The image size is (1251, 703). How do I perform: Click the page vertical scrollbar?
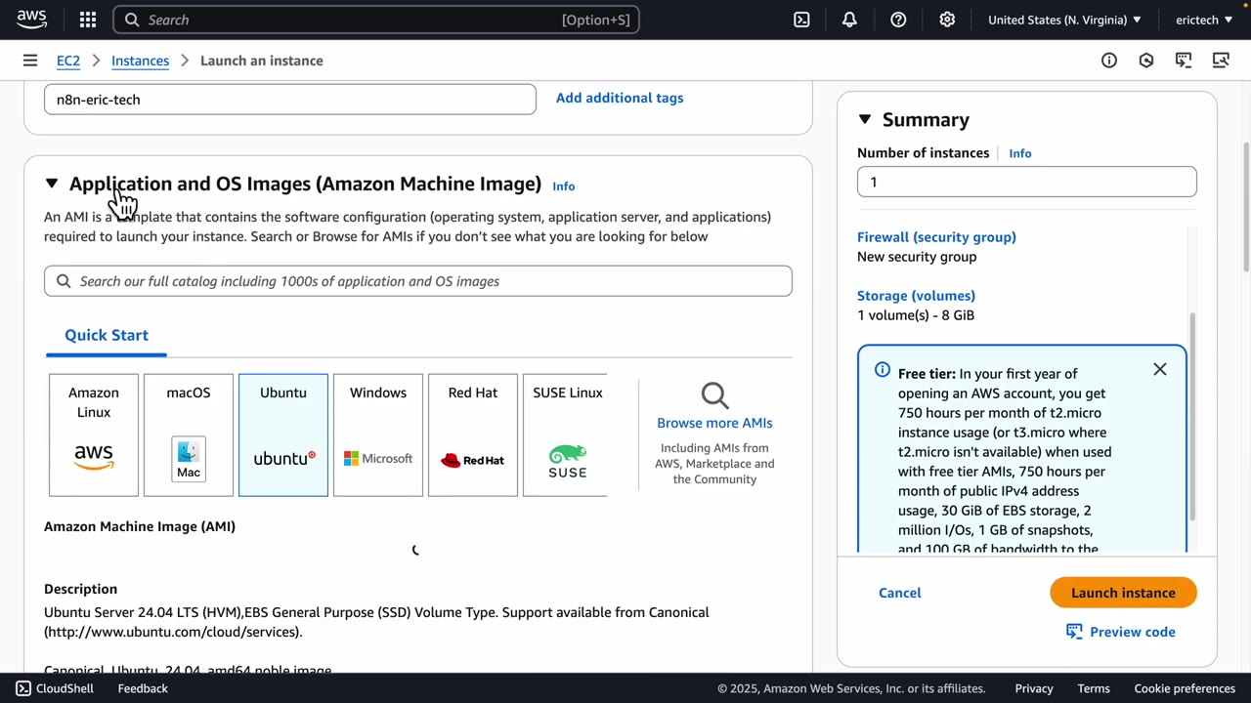(x=1246, y=208)
